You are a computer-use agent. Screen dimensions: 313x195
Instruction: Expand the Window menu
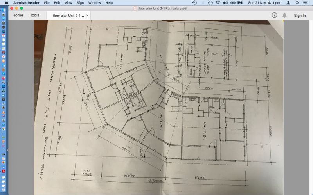pyautogui.click(x=94, y=3)
